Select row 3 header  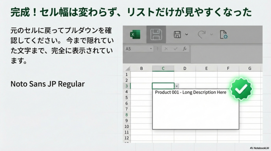pos(127,86)
